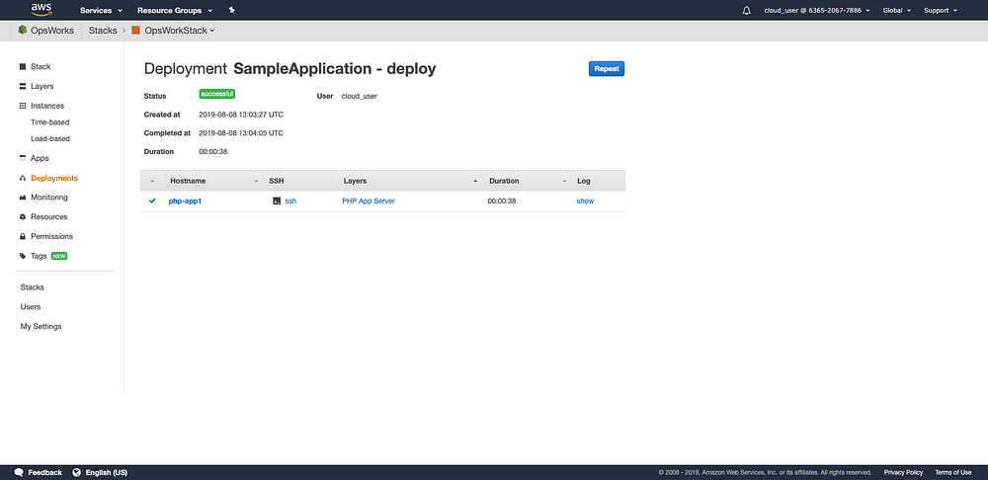
Task: Open the Support dropdown menu
Action: 941,10
